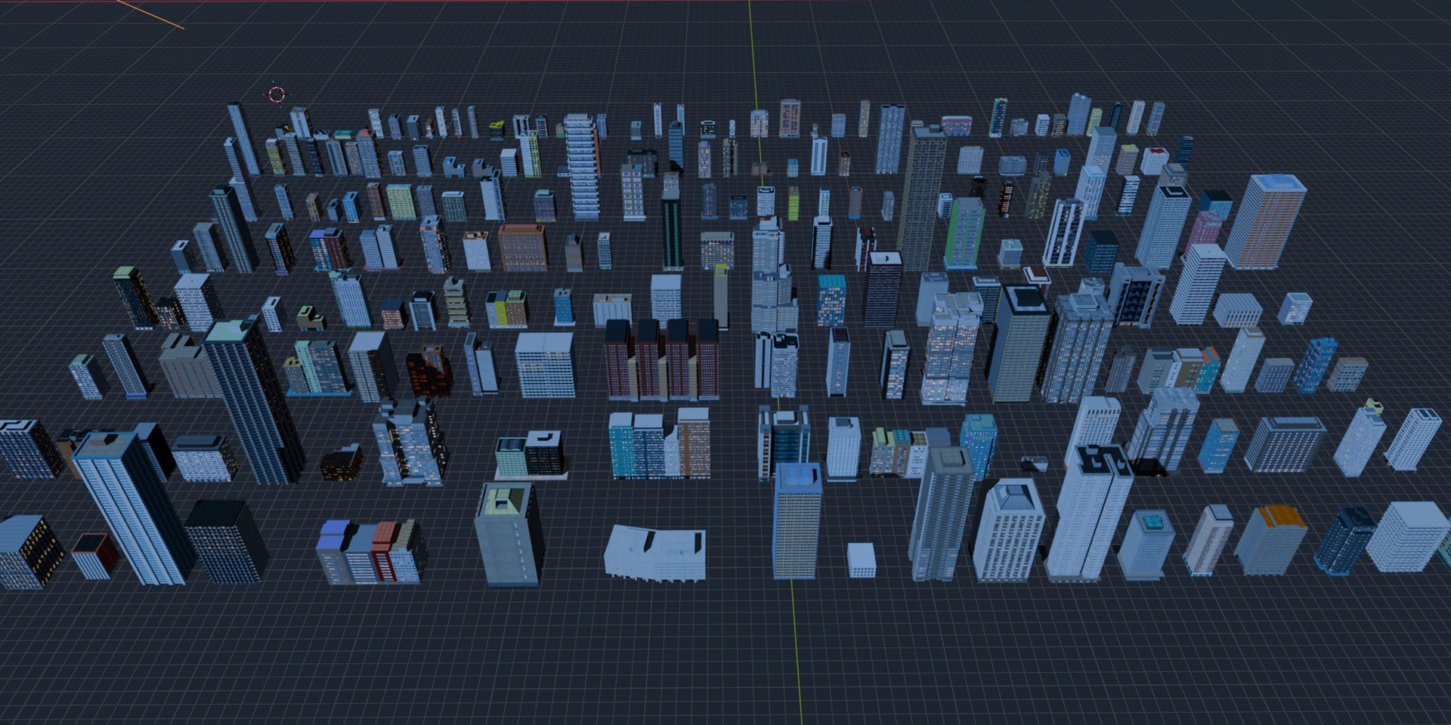
Task: Select the gray building with yellow-green roof
Action: (x=509, y=535)
